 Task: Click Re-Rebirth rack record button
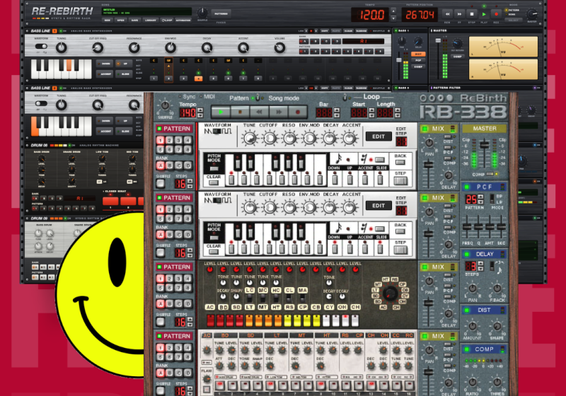tap(497, 14)
